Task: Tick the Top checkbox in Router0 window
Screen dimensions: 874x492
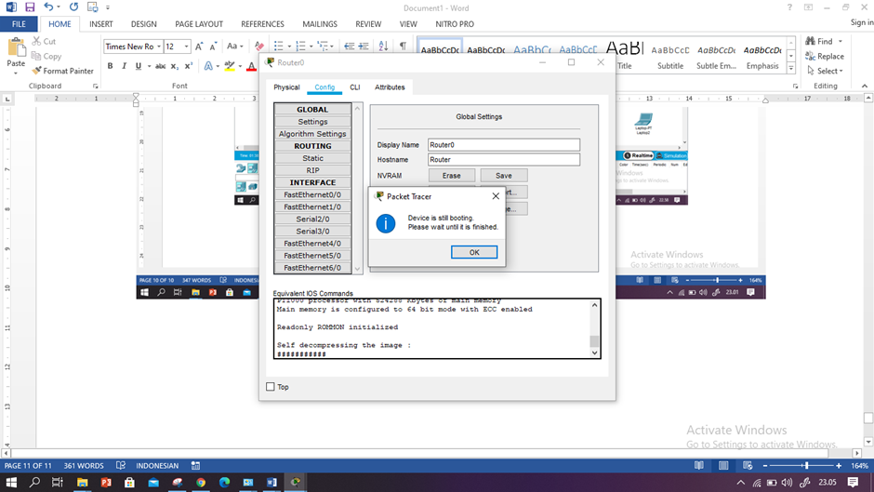Action: point(271,387)
